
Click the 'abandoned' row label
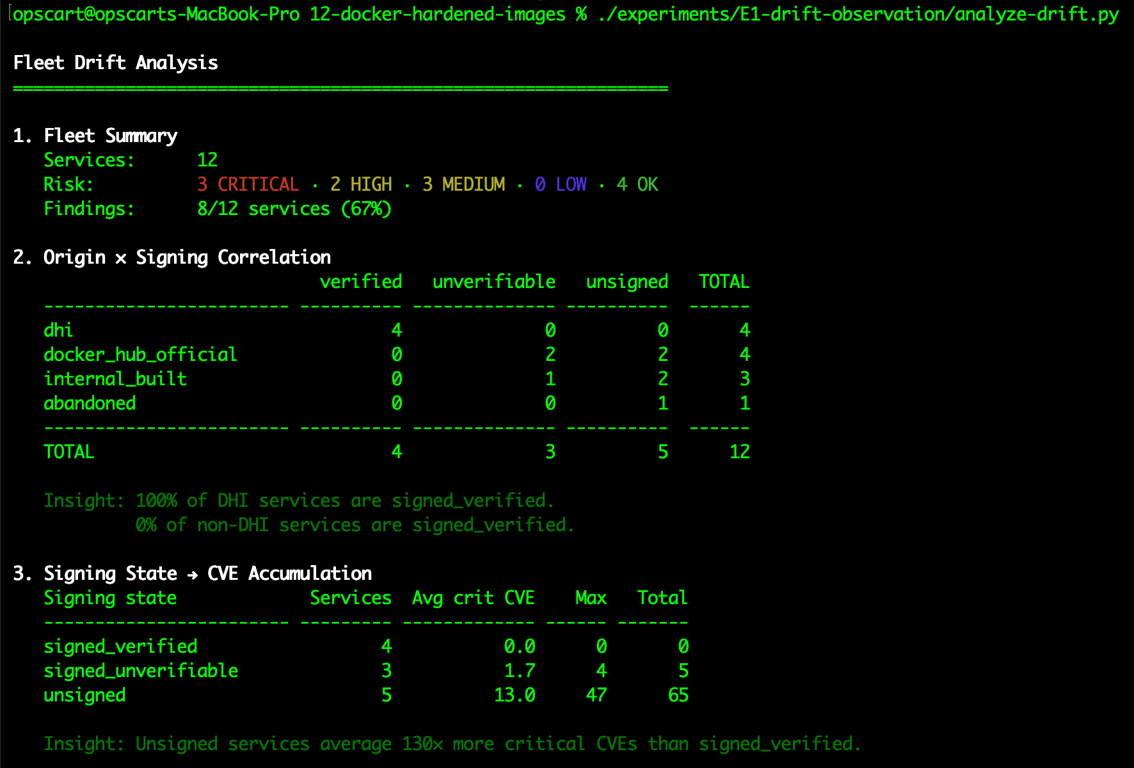pos(90,403)
